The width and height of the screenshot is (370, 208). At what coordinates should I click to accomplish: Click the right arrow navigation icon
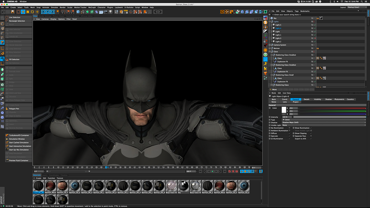pyautogui.click(x=160, y=12)
